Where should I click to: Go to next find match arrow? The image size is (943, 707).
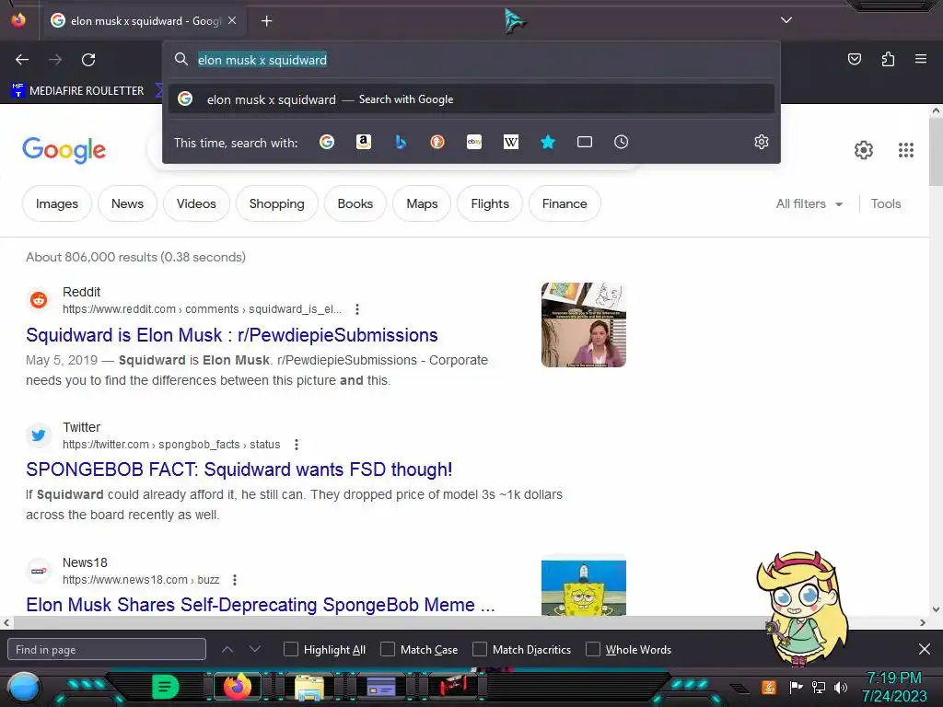[x=255, y=649]
